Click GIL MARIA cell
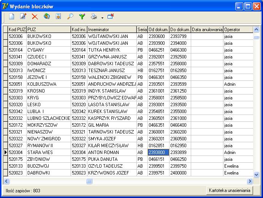This screenshot has width=263, height=198. (x=112, y=125)
